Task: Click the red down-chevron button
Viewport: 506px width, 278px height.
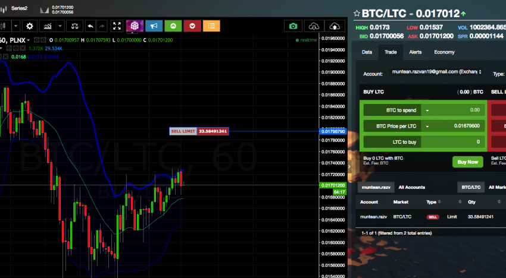Action: (x=192, y=26)
